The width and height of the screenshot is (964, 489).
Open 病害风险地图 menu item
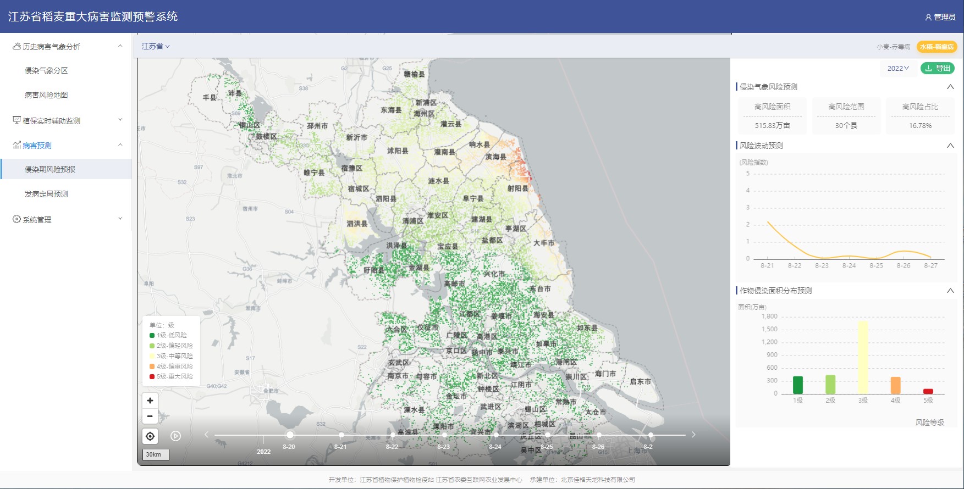46,95
